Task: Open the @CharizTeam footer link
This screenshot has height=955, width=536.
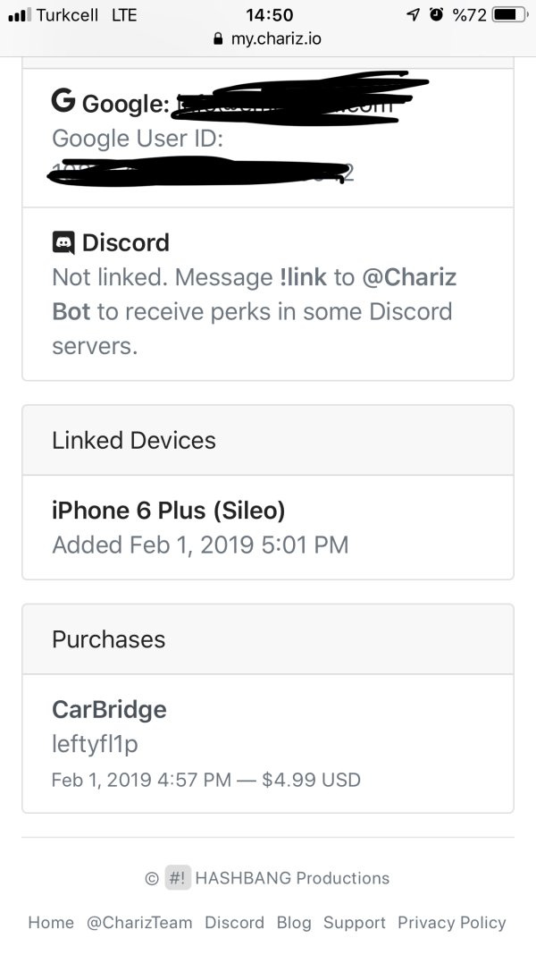Action: tap(138, 923)
